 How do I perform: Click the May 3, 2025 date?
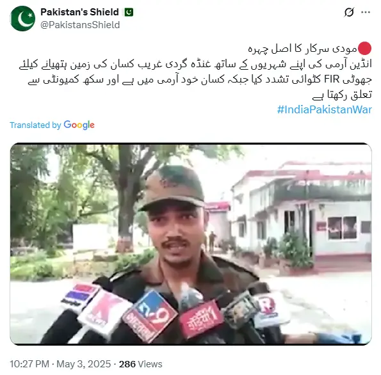tap(84, 364)
